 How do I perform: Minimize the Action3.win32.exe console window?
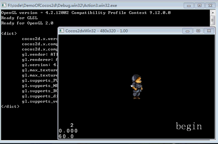point(189,6)
